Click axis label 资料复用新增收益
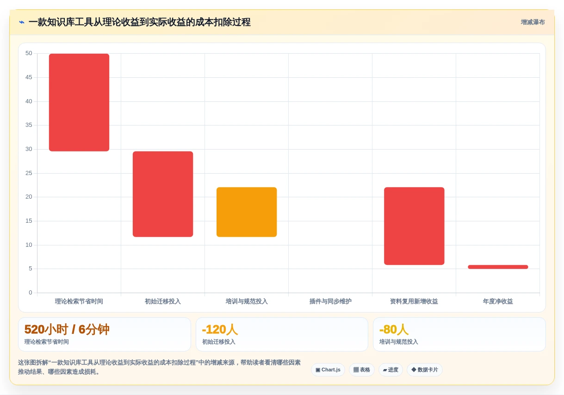The height and width of the screenshot is (395, 564). (414, 301)
